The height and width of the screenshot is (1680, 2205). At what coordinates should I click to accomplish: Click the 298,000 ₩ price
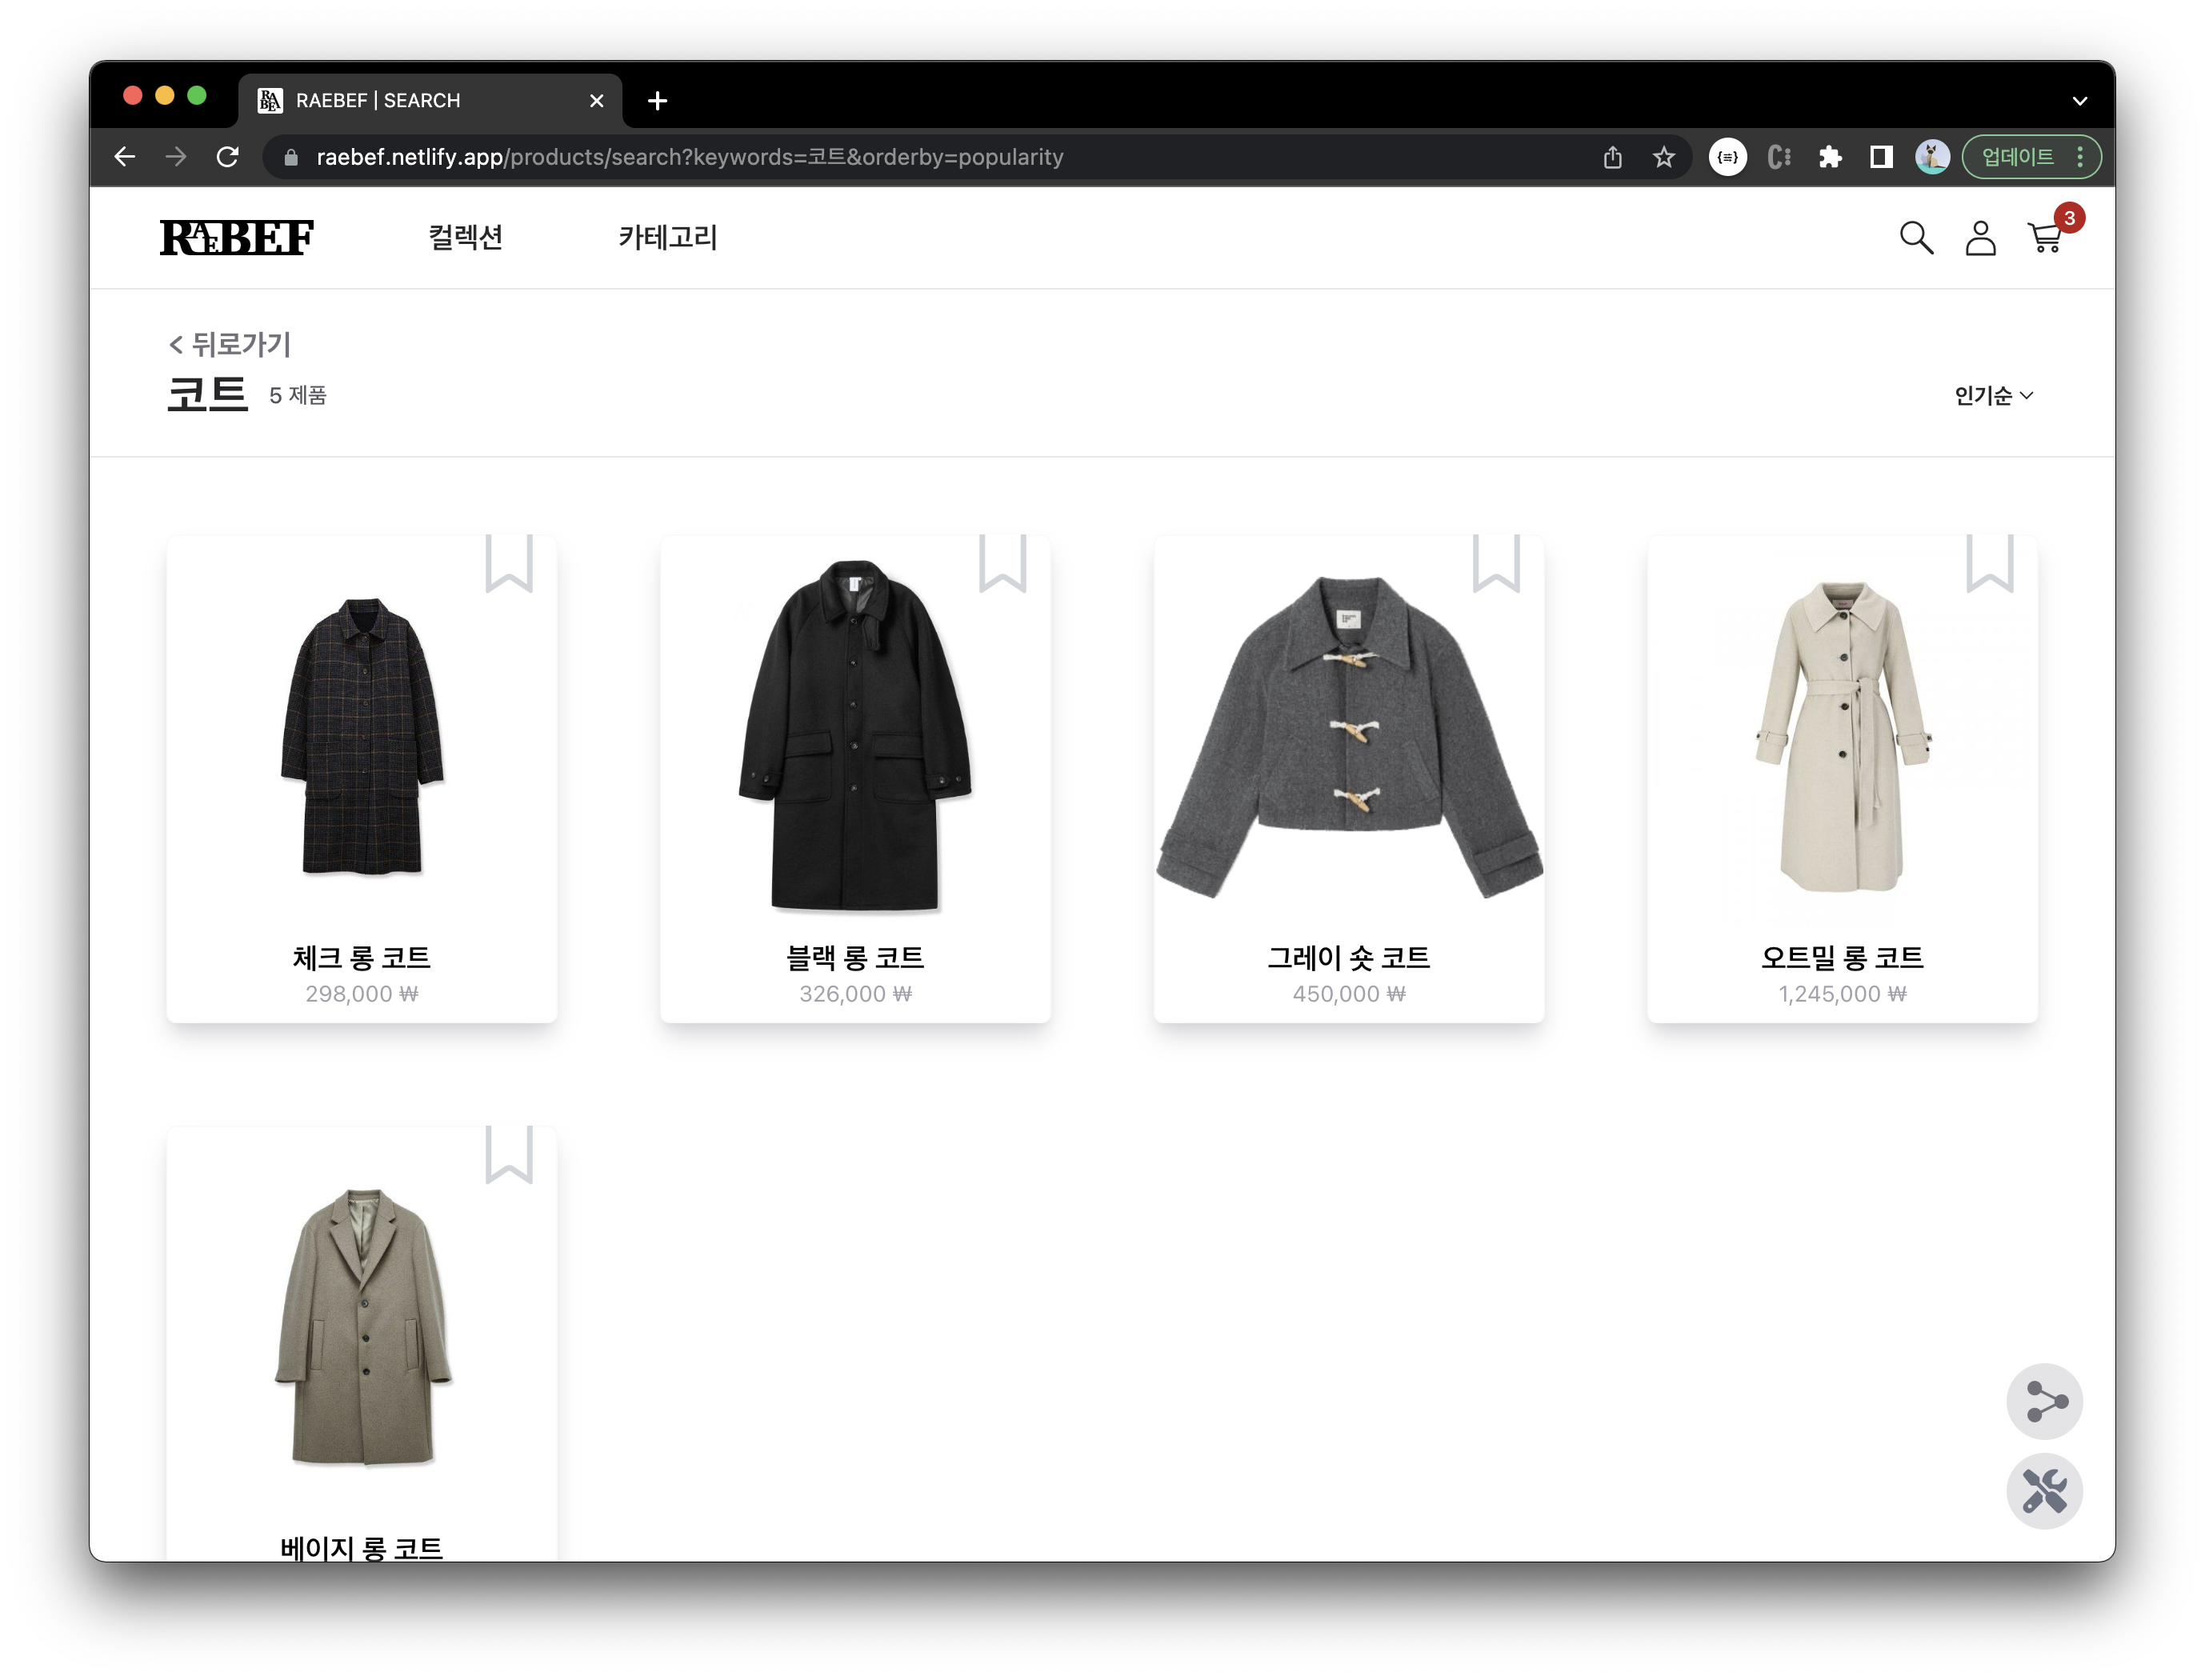pos(362,994)
